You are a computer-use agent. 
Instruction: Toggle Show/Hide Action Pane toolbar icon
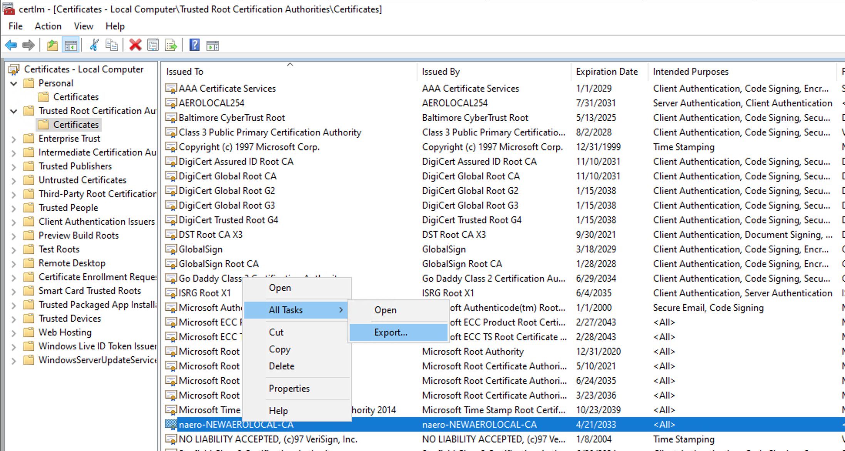(213, 45)
